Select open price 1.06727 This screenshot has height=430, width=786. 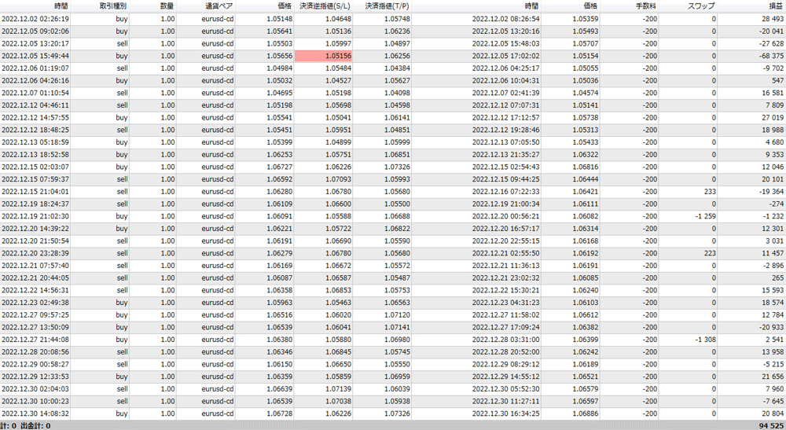click(x=279, y=167)
